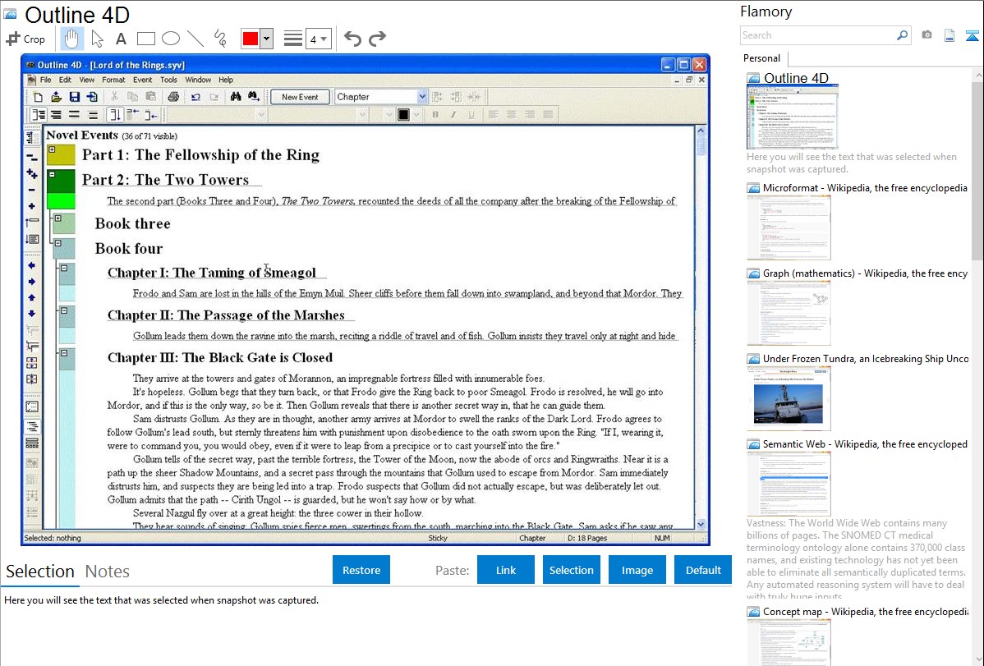Click the Open file icon in Outline 4D
This screenshot has width=984, height=666.
pyautogui.click(x=57, y=97)
